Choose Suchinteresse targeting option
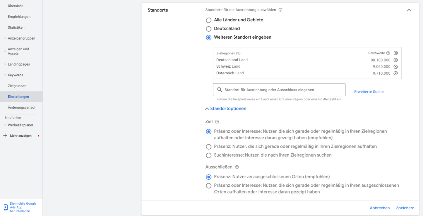 [x=208, y=155]
